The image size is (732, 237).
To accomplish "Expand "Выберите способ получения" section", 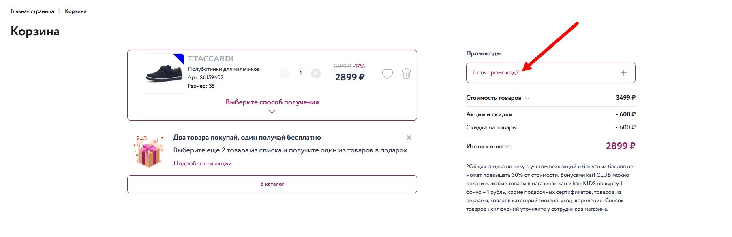I will [x=272, y=102].
